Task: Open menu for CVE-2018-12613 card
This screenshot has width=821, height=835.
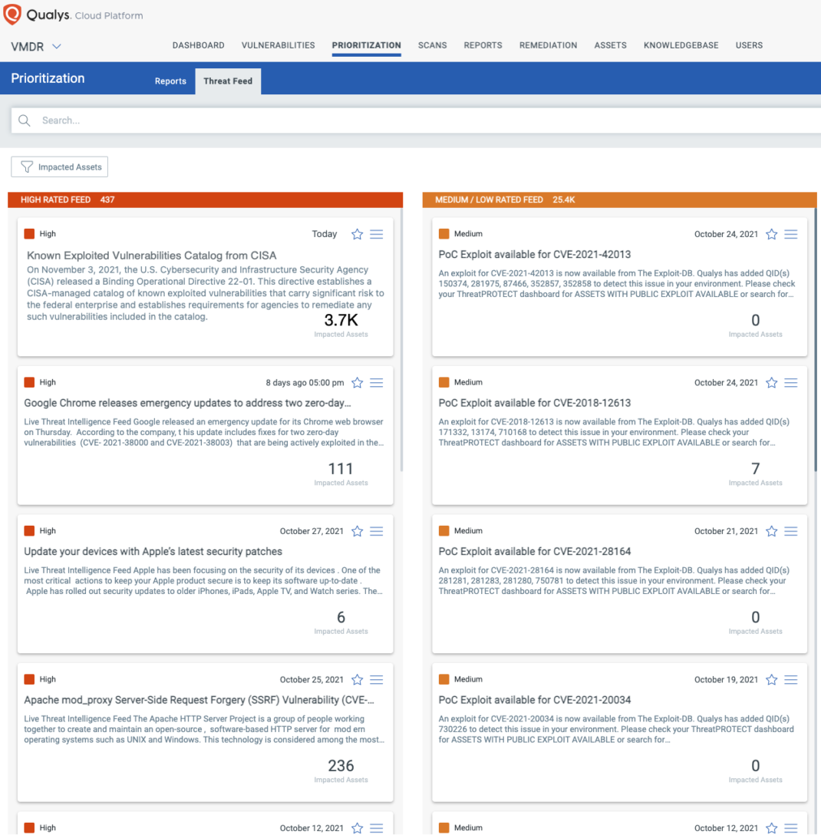Action: click(790, 382)
